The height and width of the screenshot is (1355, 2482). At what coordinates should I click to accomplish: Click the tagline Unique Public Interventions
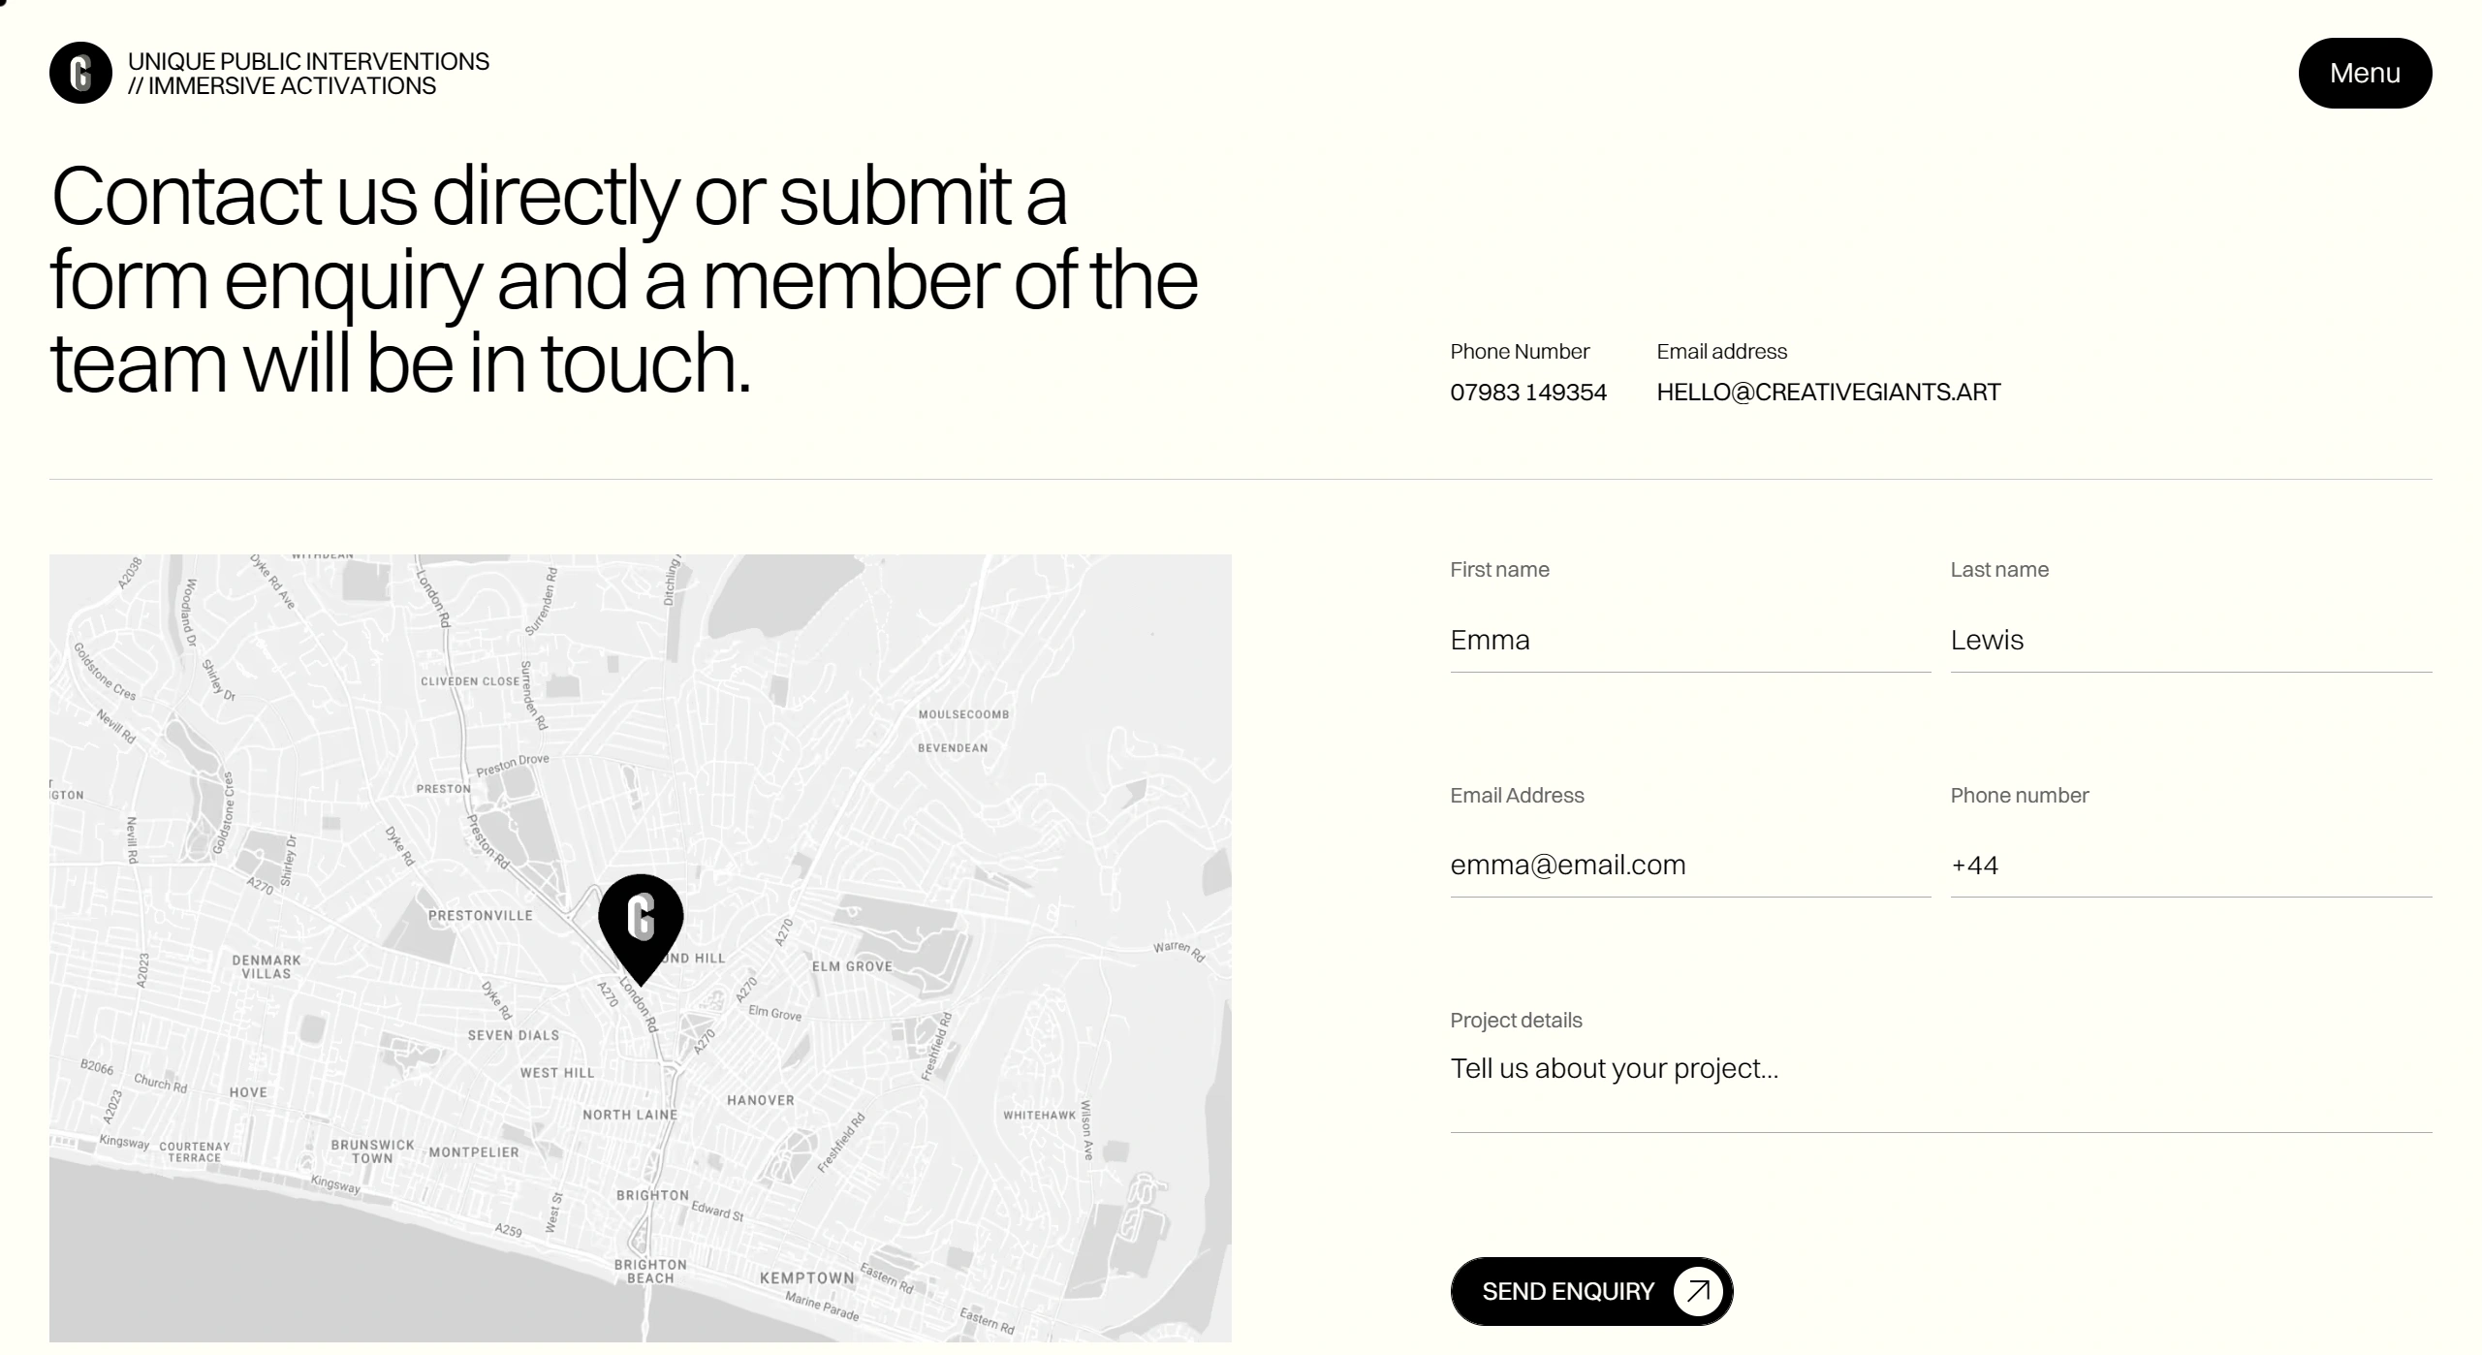[x=308, y=62]
